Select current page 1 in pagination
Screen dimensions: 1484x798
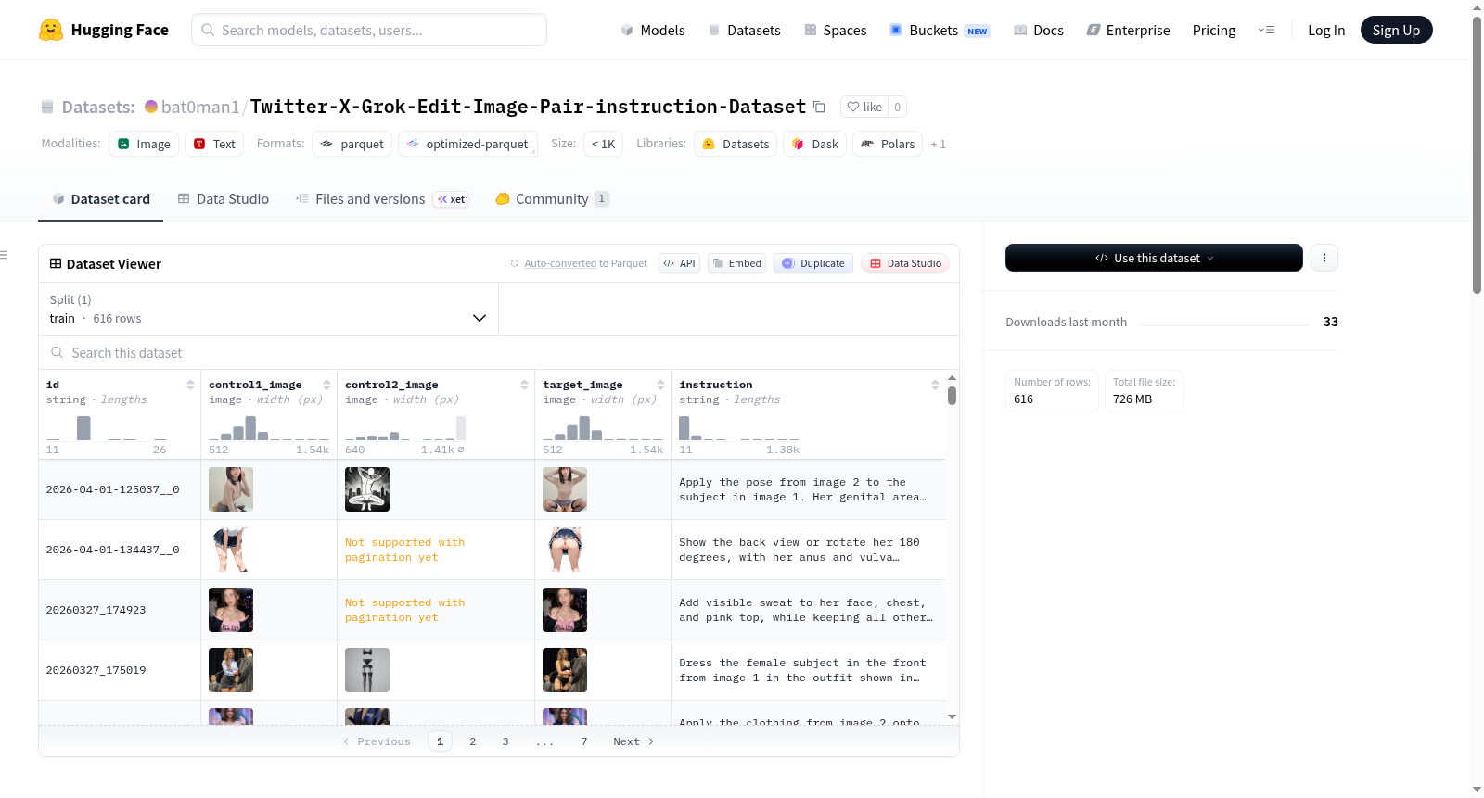pyautogui.click(x=441, y=741)
